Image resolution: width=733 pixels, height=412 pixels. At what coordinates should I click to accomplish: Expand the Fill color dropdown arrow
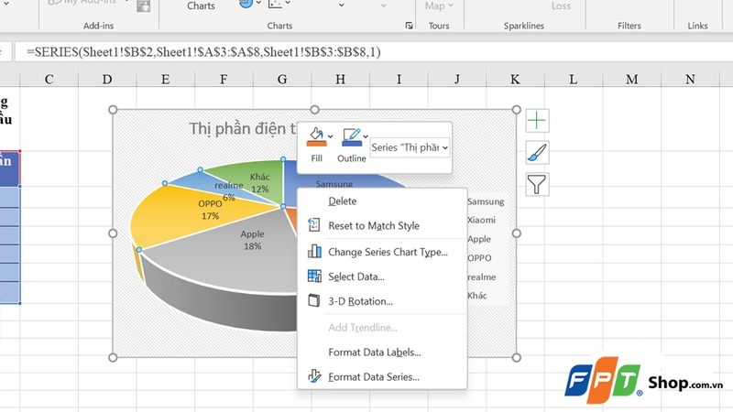331,136
